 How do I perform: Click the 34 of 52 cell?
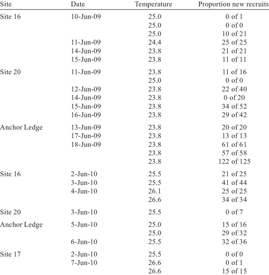coord(235,106)
